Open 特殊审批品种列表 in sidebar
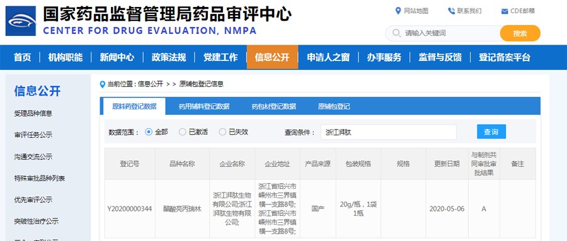Viewport: 567px width, 241px height. click(x=40, y=178)
